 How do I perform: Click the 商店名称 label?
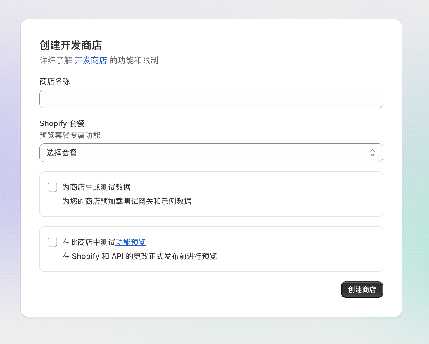tap(55, 81)
